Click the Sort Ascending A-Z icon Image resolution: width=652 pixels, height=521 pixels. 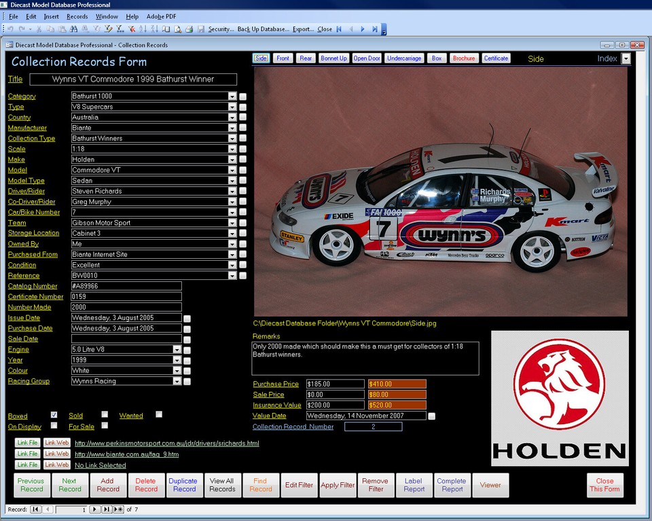(143, 29)
